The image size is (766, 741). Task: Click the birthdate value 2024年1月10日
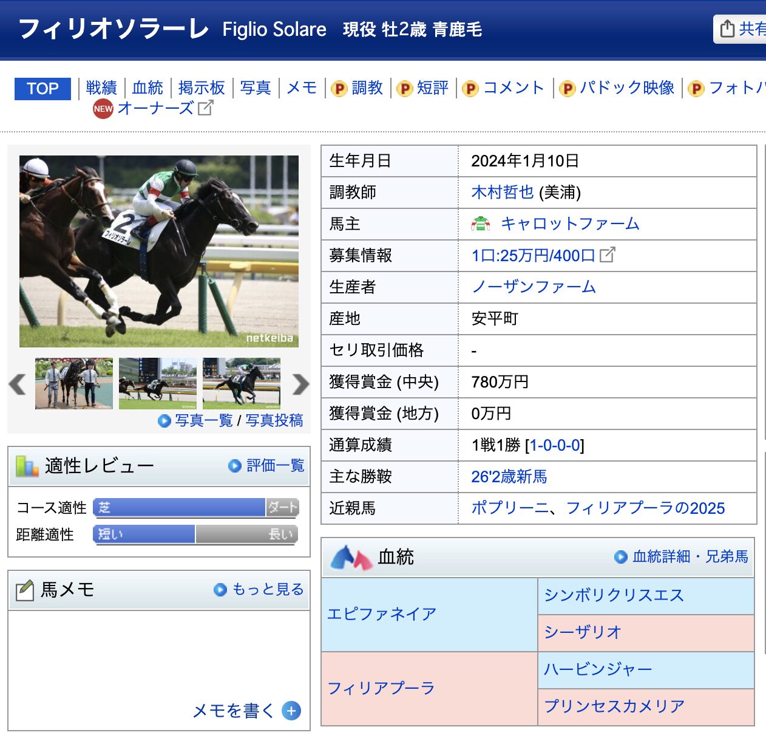pos(525,161)
